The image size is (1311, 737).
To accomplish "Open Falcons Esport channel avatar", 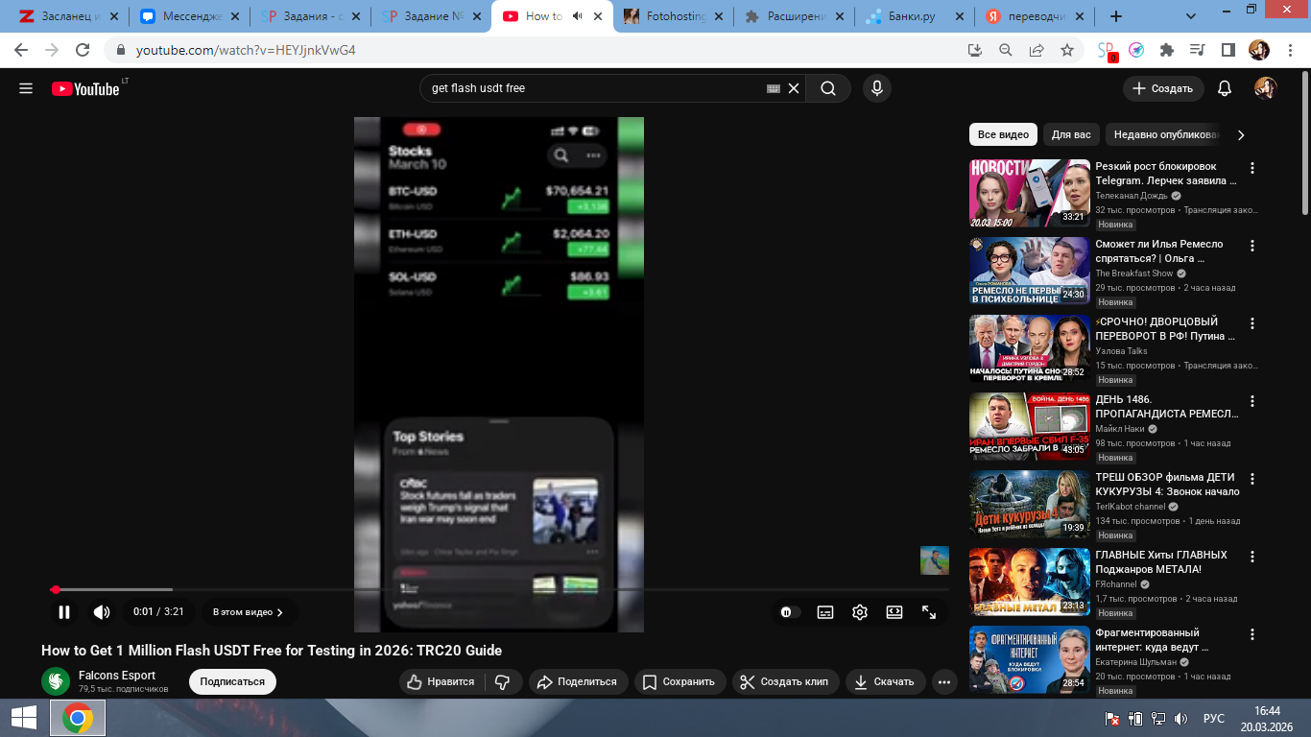I will click(56, 681).
